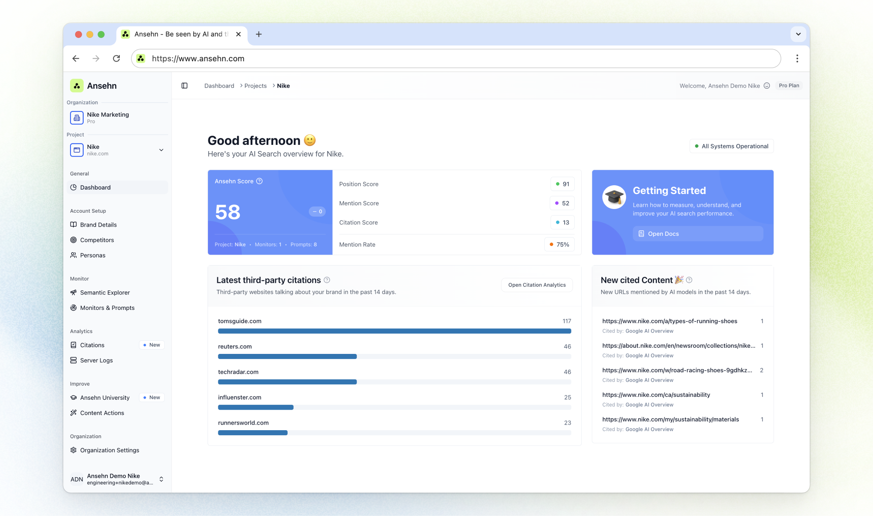This screenshot has width=873, height=516.
Task: Click the tomsguide.com citation progress bar
Action: [394, 331]
